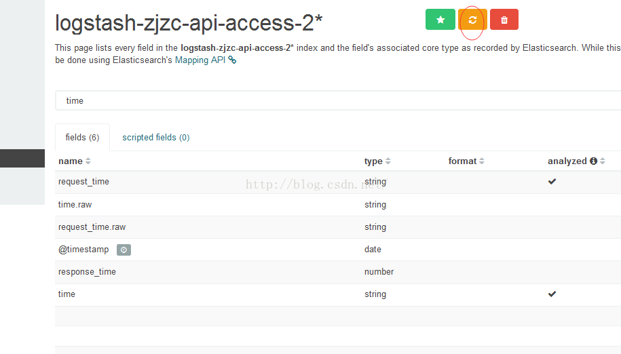Delete the index pattern with red trash button
This screenshot has width=621, height=354.
coord(504,20)
